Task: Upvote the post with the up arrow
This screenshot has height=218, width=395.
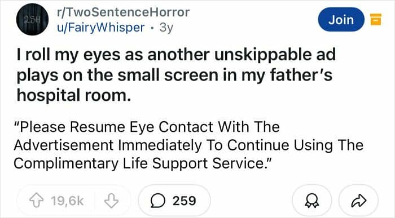Action: tap(37, 201)
